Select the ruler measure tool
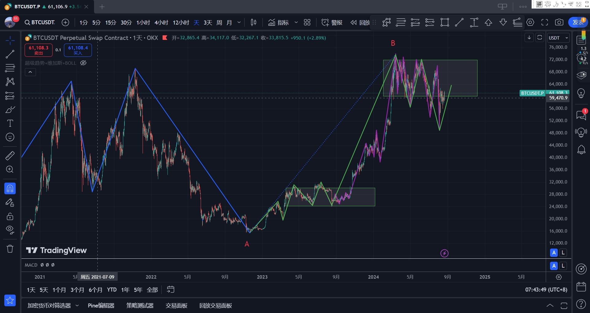This screenshot has width=590, height=313. click(10, 156)
